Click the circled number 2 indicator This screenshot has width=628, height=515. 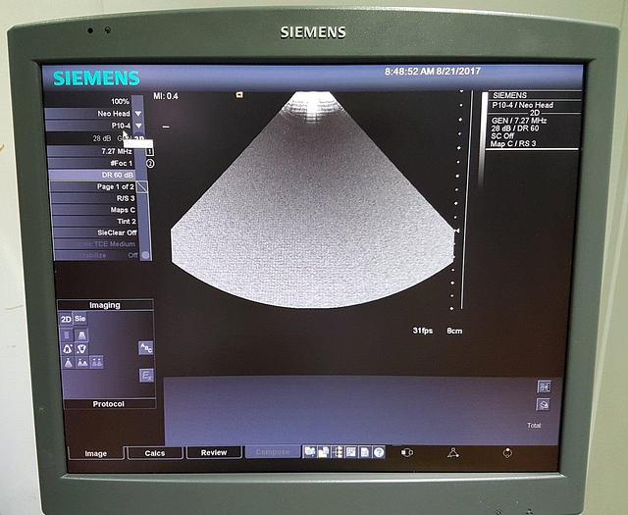[150, 164]
